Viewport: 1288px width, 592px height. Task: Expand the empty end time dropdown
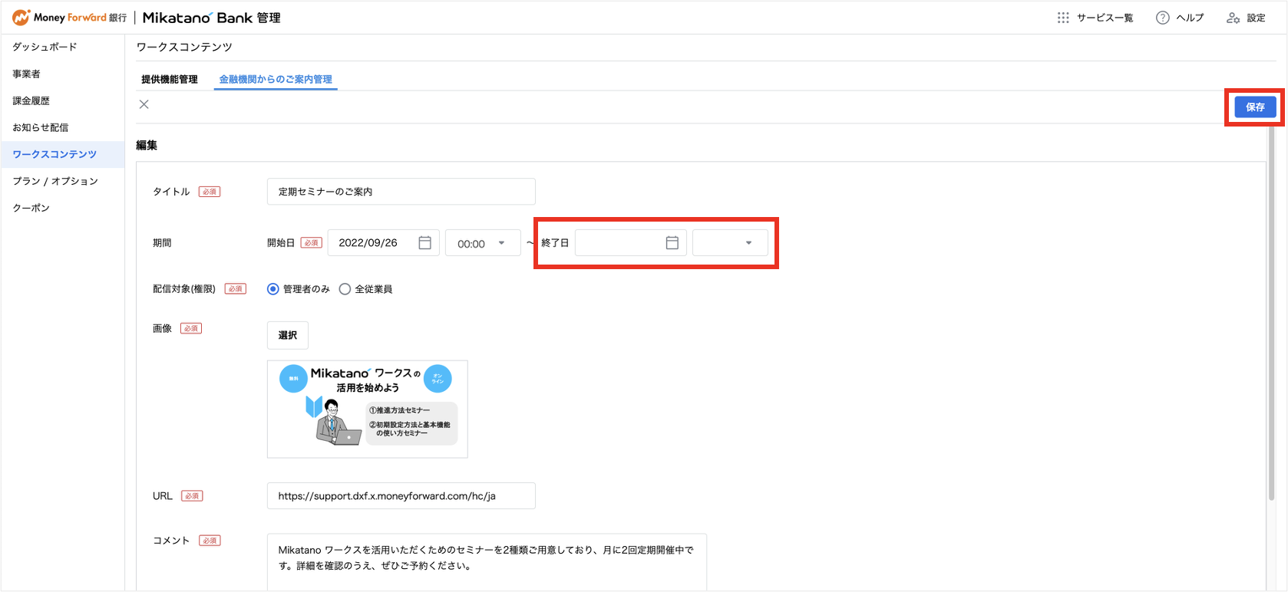coord(730,243)
